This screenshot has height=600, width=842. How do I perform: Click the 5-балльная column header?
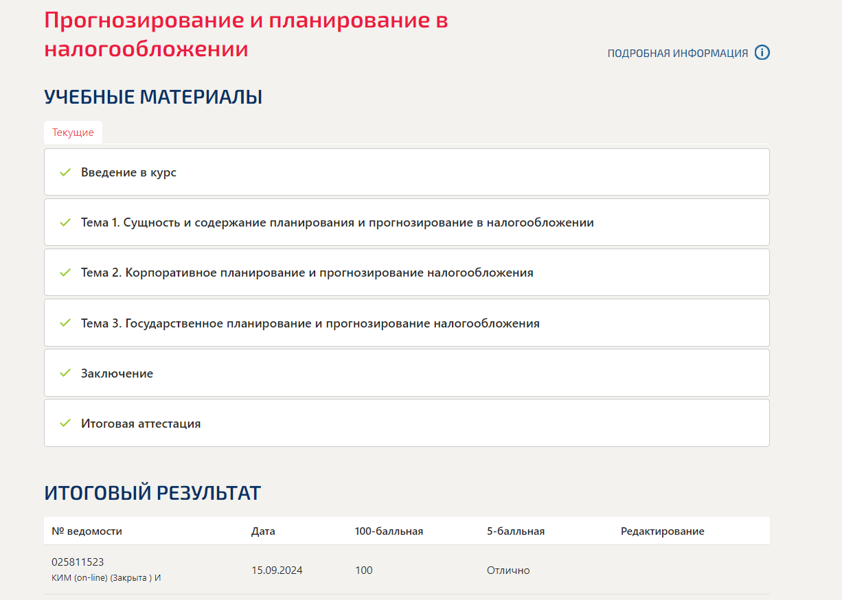pyautogui.click(x=516, y=531)
